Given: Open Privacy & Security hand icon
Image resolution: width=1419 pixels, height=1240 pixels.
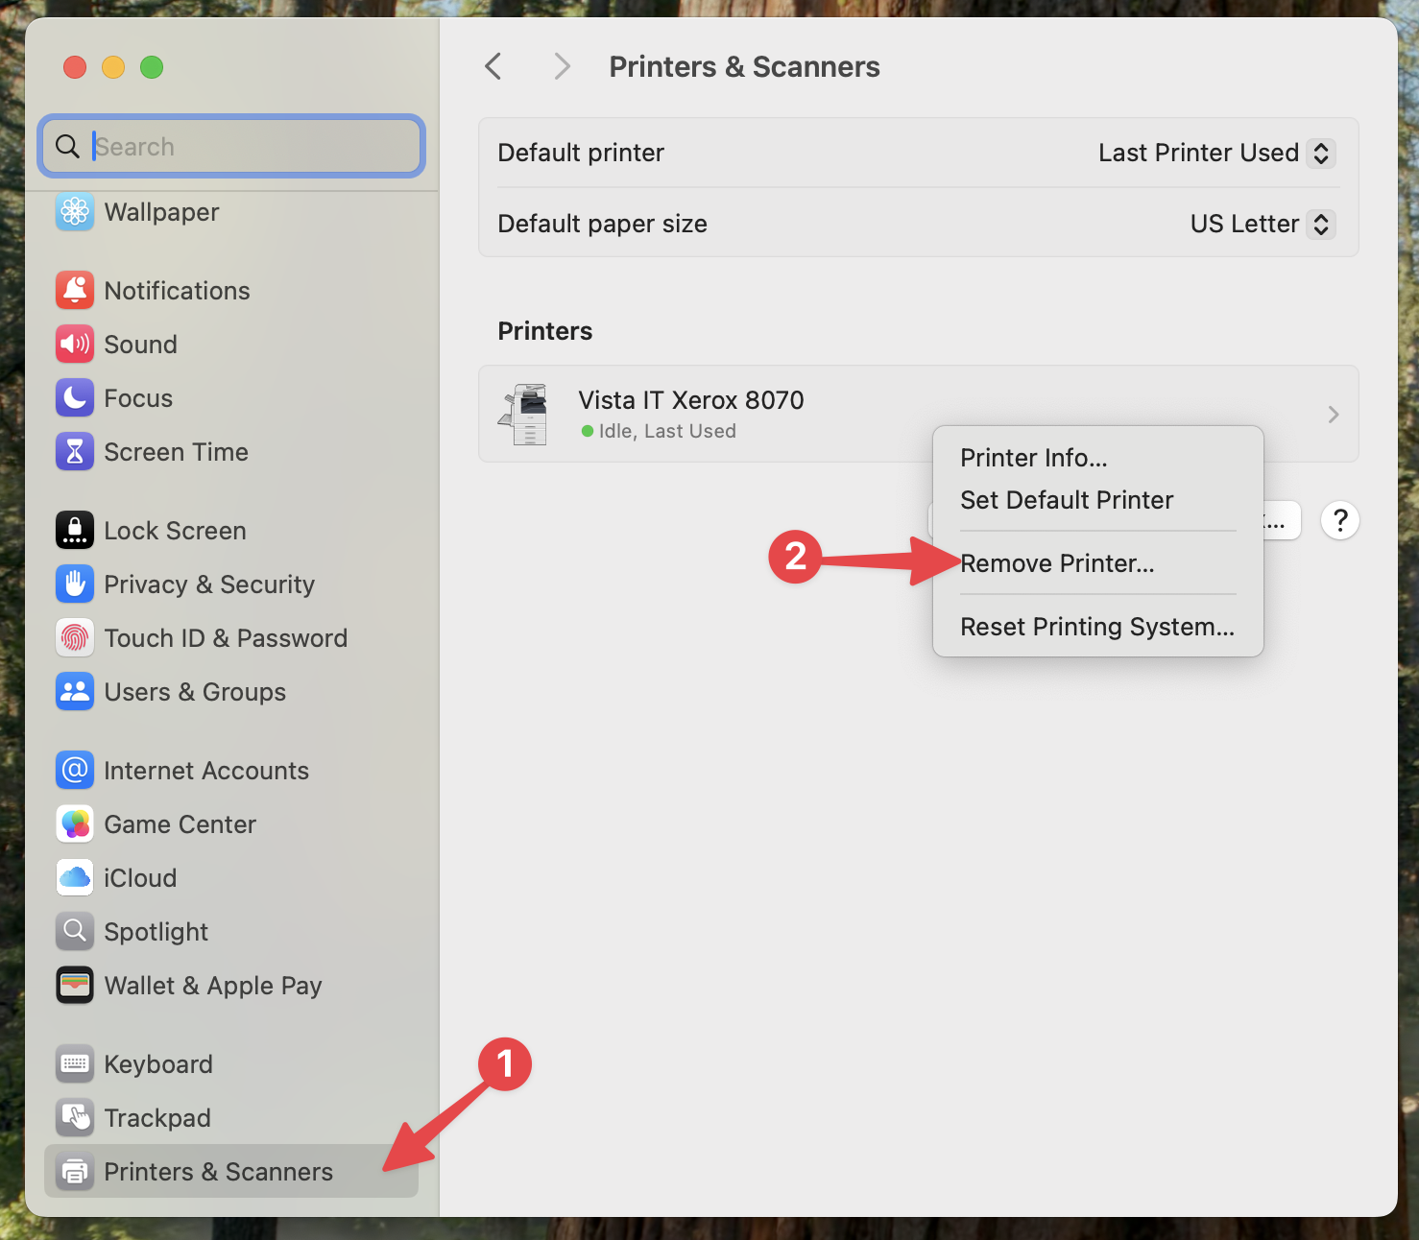Looking at the screenshot, I should (x=75, y=584).
